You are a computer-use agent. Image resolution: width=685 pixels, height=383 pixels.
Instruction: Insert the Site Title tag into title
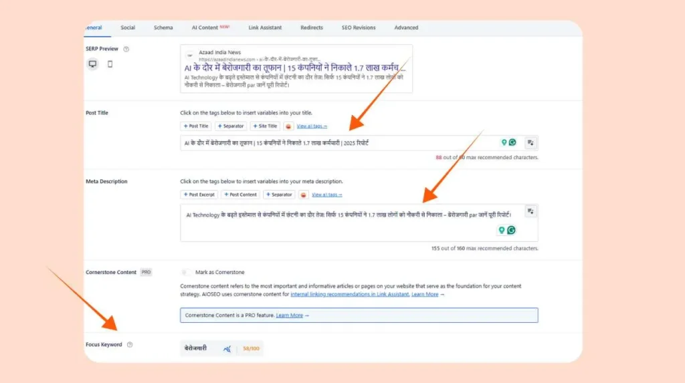click(265, 126)
